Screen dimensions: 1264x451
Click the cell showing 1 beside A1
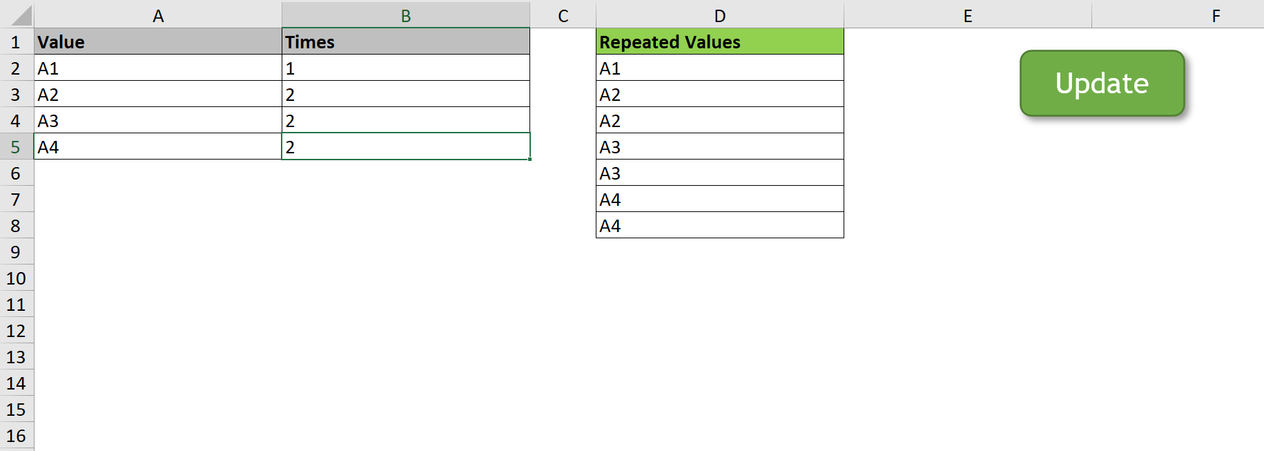tap(406, 68)
